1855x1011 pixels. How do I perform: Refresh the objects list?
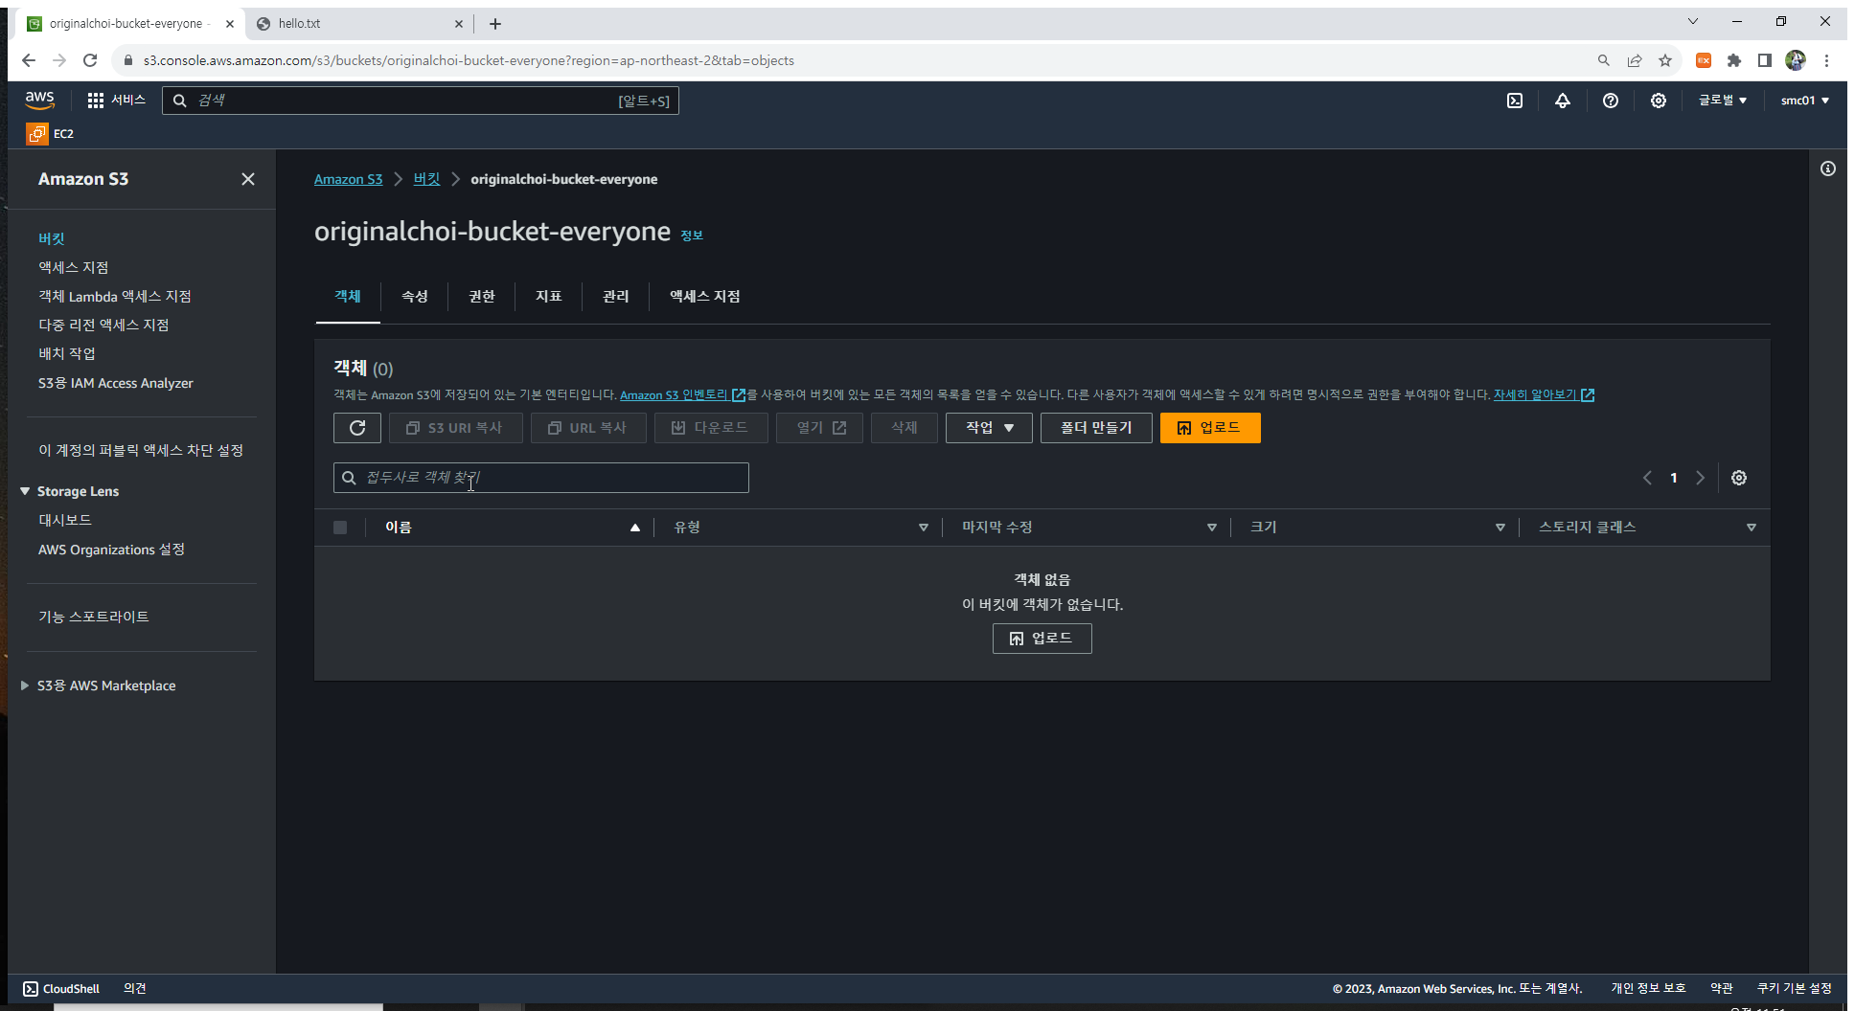357,428
